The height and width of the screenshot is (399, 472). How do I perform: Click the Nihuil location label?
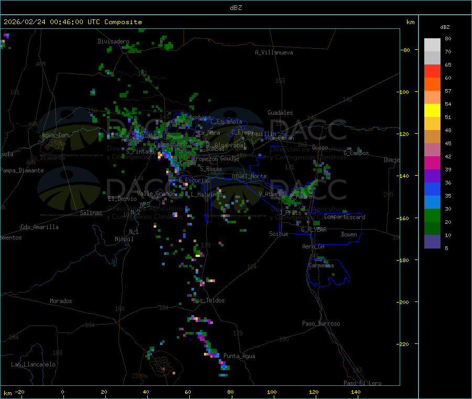[124, 239]
